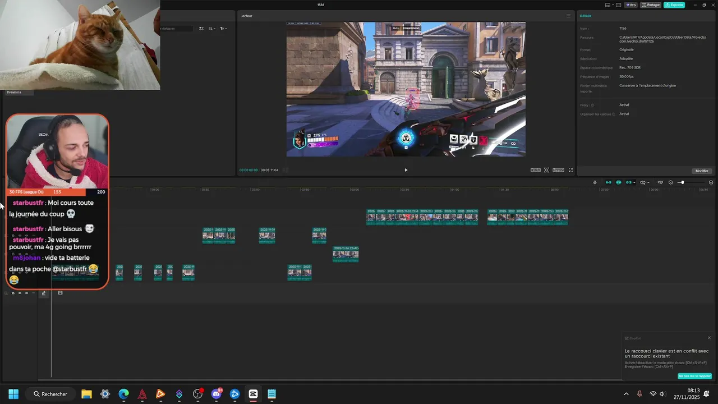Screen dimensions: 718x404
Task: Toggle main track magnet icon
Action: pyautogui.click(x=609, y=182)
